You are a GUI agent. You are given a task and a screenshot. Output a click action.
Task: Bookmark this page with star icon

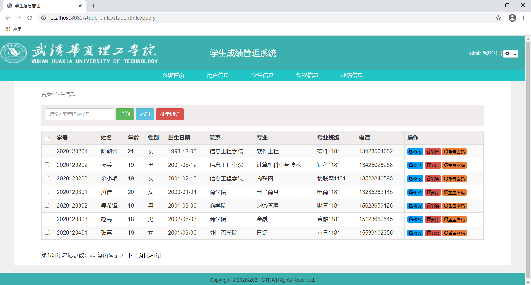[x=498, y=18]
